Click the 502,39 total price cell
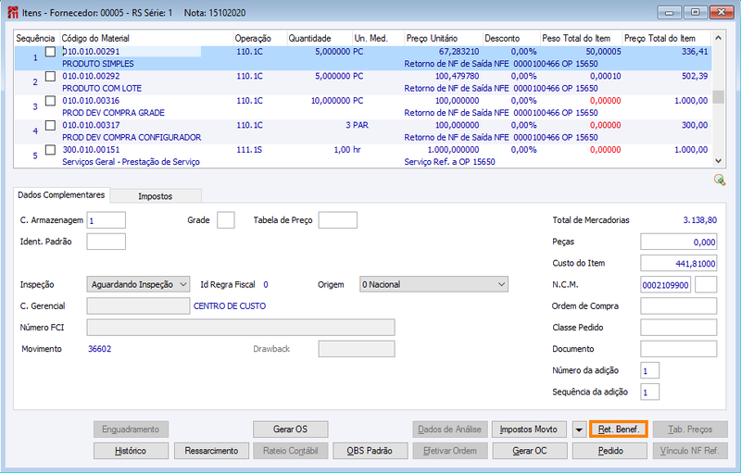The width and height of the screenshot is (741, 473). (694, 76)
